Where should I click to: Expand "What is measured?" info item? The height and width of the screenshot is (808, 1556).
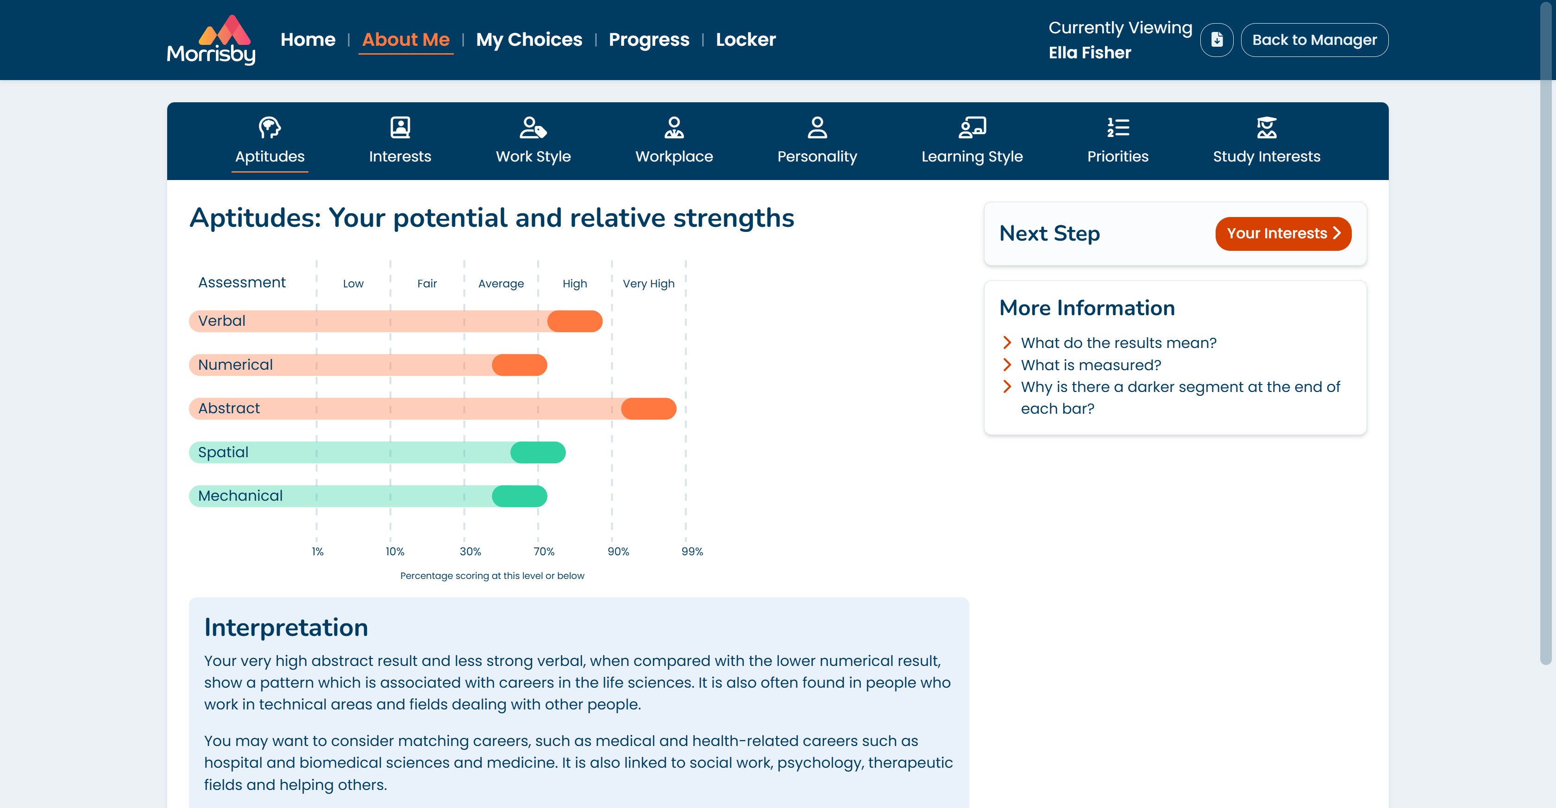pyautogui.click(x=1090, y=365)
